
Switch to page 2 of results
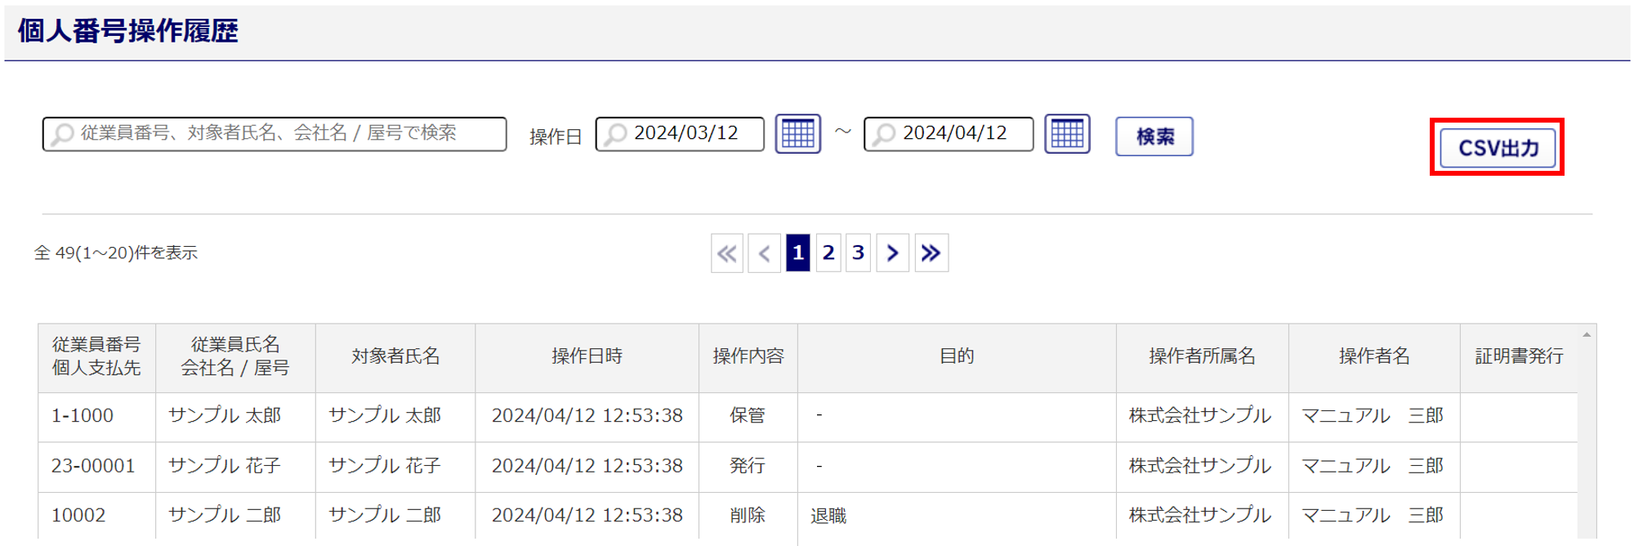tap(828, 253)
